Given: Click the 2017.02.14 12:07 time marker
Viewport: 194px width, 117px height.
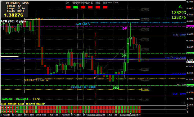Looking at the screenshot, I should (95, 115).
